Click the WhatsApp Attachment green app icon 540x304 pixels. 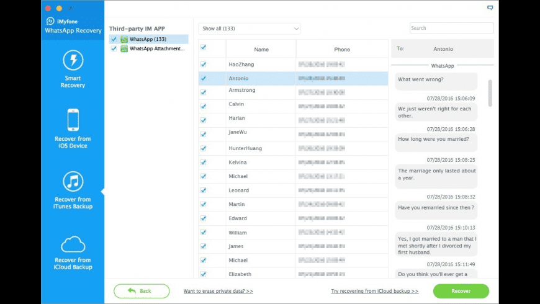pos(124,48)
